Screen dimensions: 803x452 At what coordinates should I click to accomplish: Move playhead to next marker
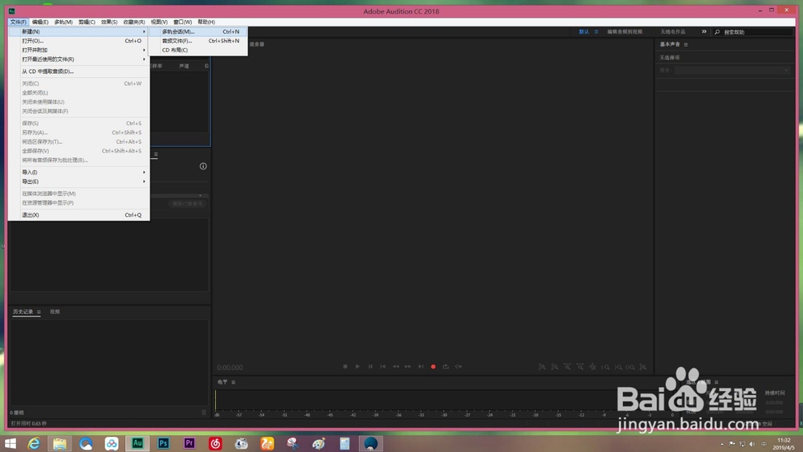point(421,367)
